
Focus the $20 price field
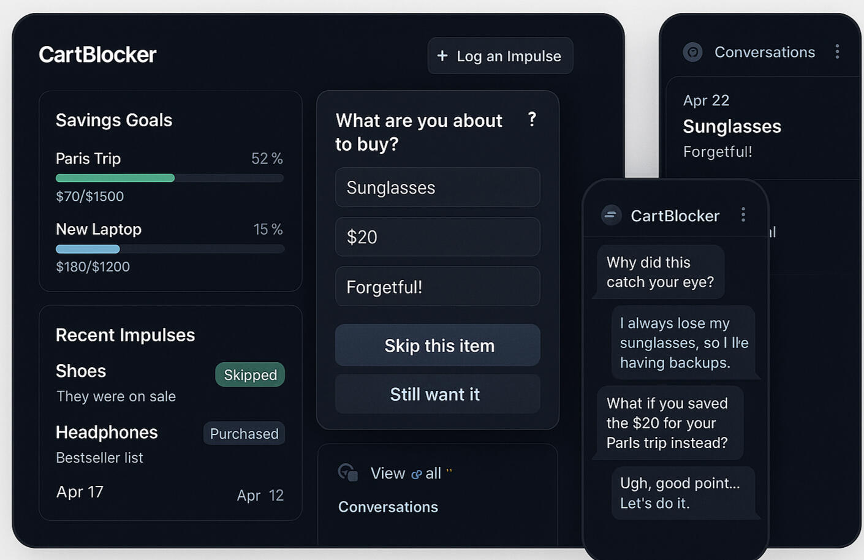(x=438, y=237)
